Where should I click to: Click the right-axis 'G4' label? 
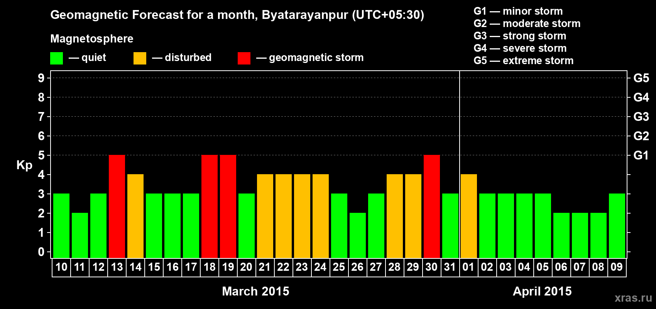(641, 97)
